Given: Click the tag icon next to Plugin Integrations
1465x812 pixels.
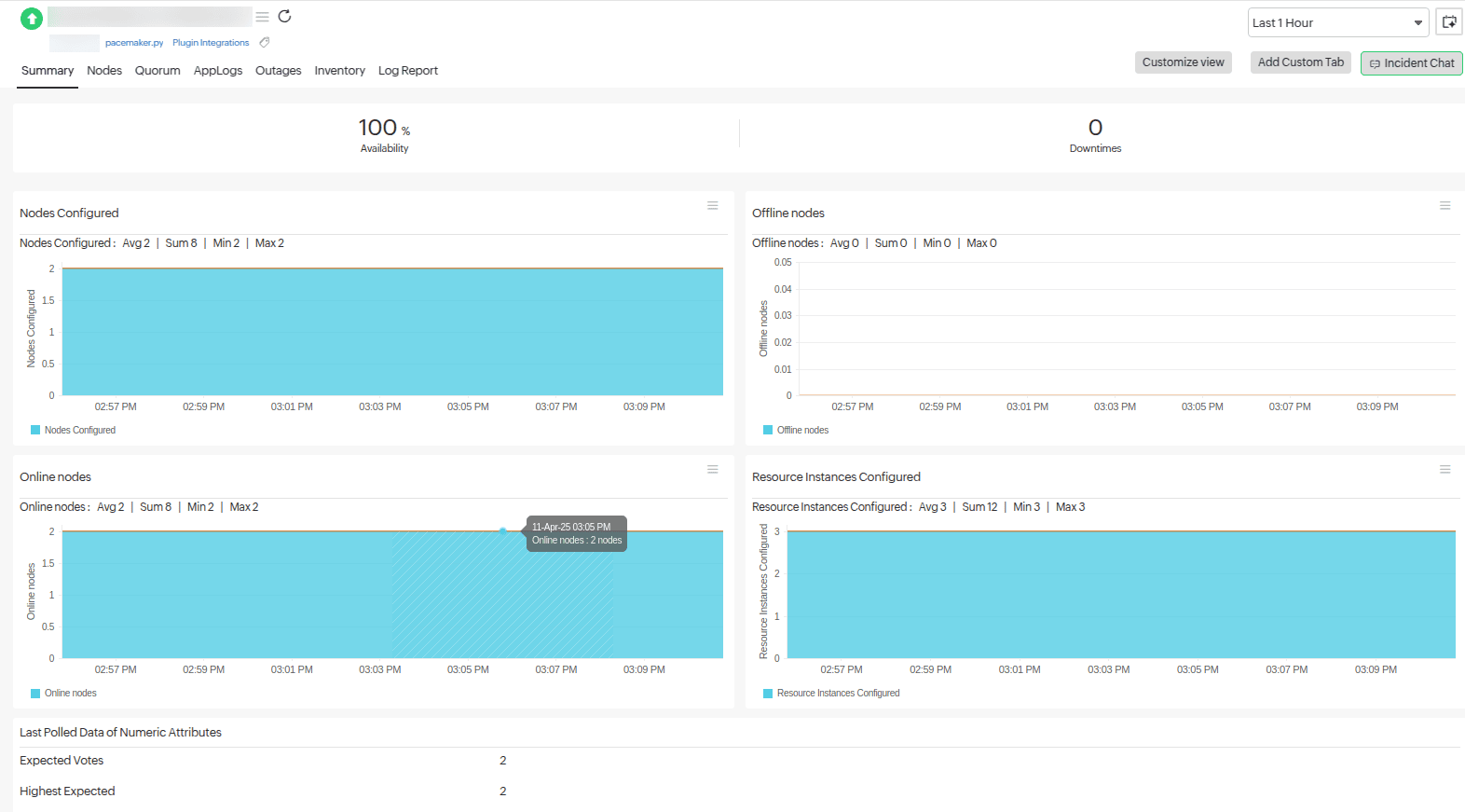Looking at the screenshot, I should [x=265, y=42].
